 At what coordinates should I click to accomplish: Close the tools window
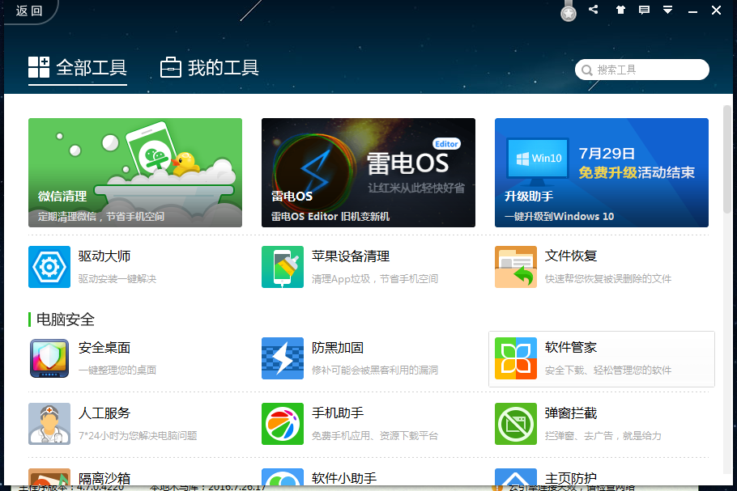coord(716,10)
